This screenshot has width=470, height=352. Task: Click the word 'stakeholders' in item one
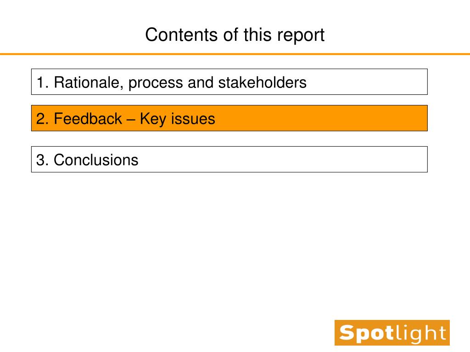(x=262, y=82)
